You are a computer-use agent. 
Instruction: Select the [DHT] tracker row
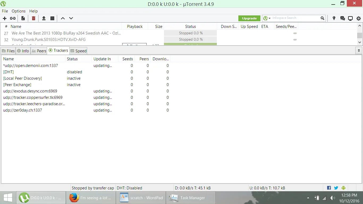86,72
